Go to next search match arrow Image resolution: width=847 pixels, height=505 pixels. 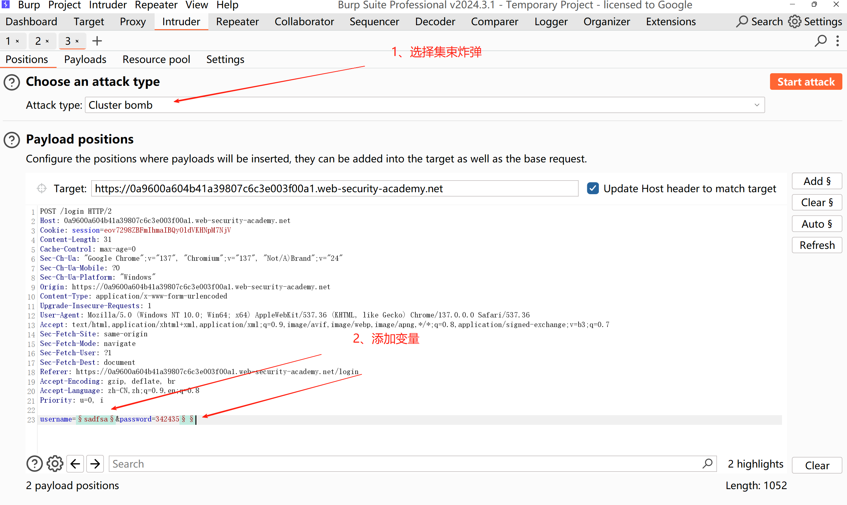pyautogui.click(x=95, y=464)
